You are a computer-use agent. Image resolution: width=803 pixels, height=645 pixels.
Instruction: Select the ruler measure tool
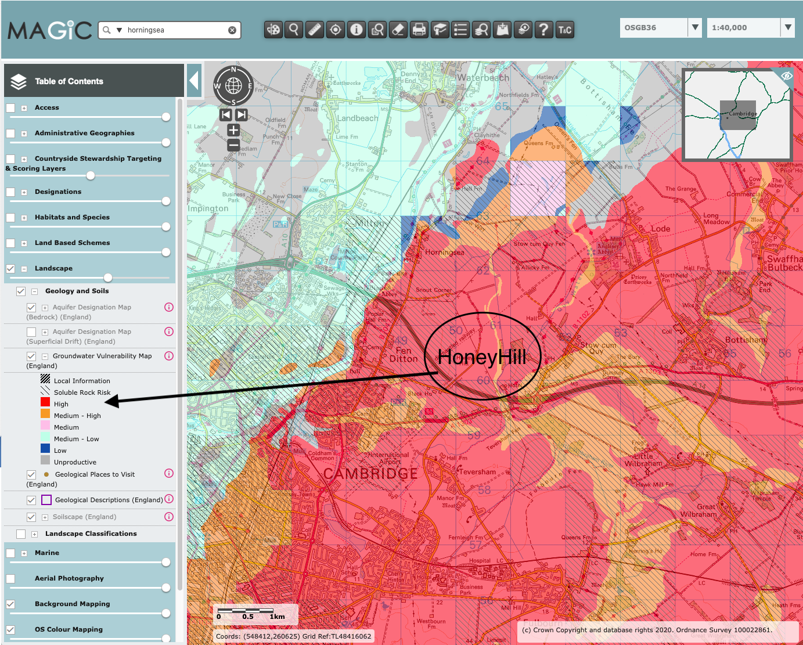[315, 30]
